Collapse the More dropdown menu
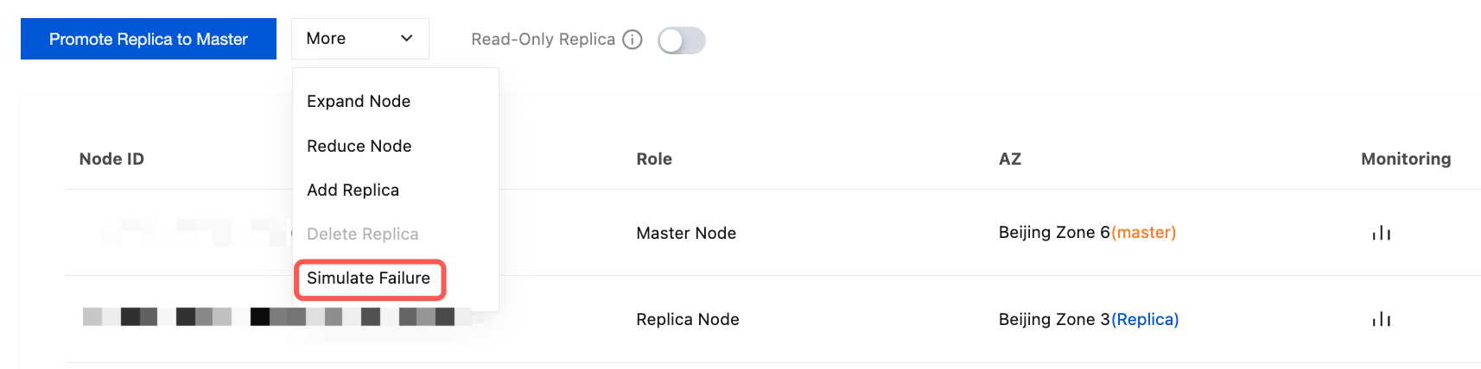Image resolution: width=1481 pixels, height=369 pixels. pos(359,39)
